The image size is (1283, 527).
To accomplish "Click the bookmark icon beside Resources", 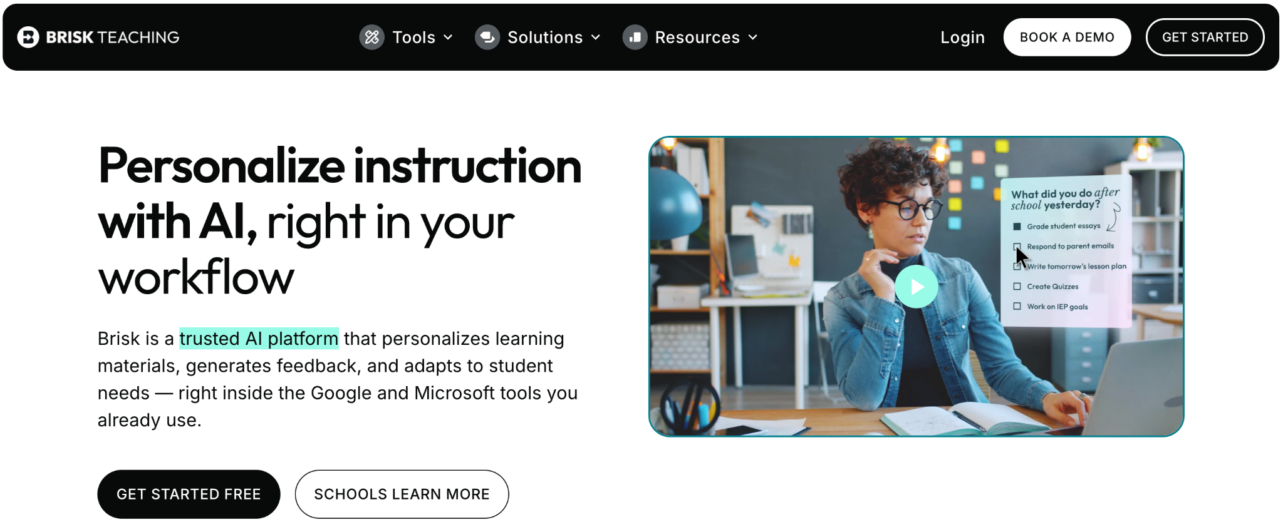I will 635,37.
